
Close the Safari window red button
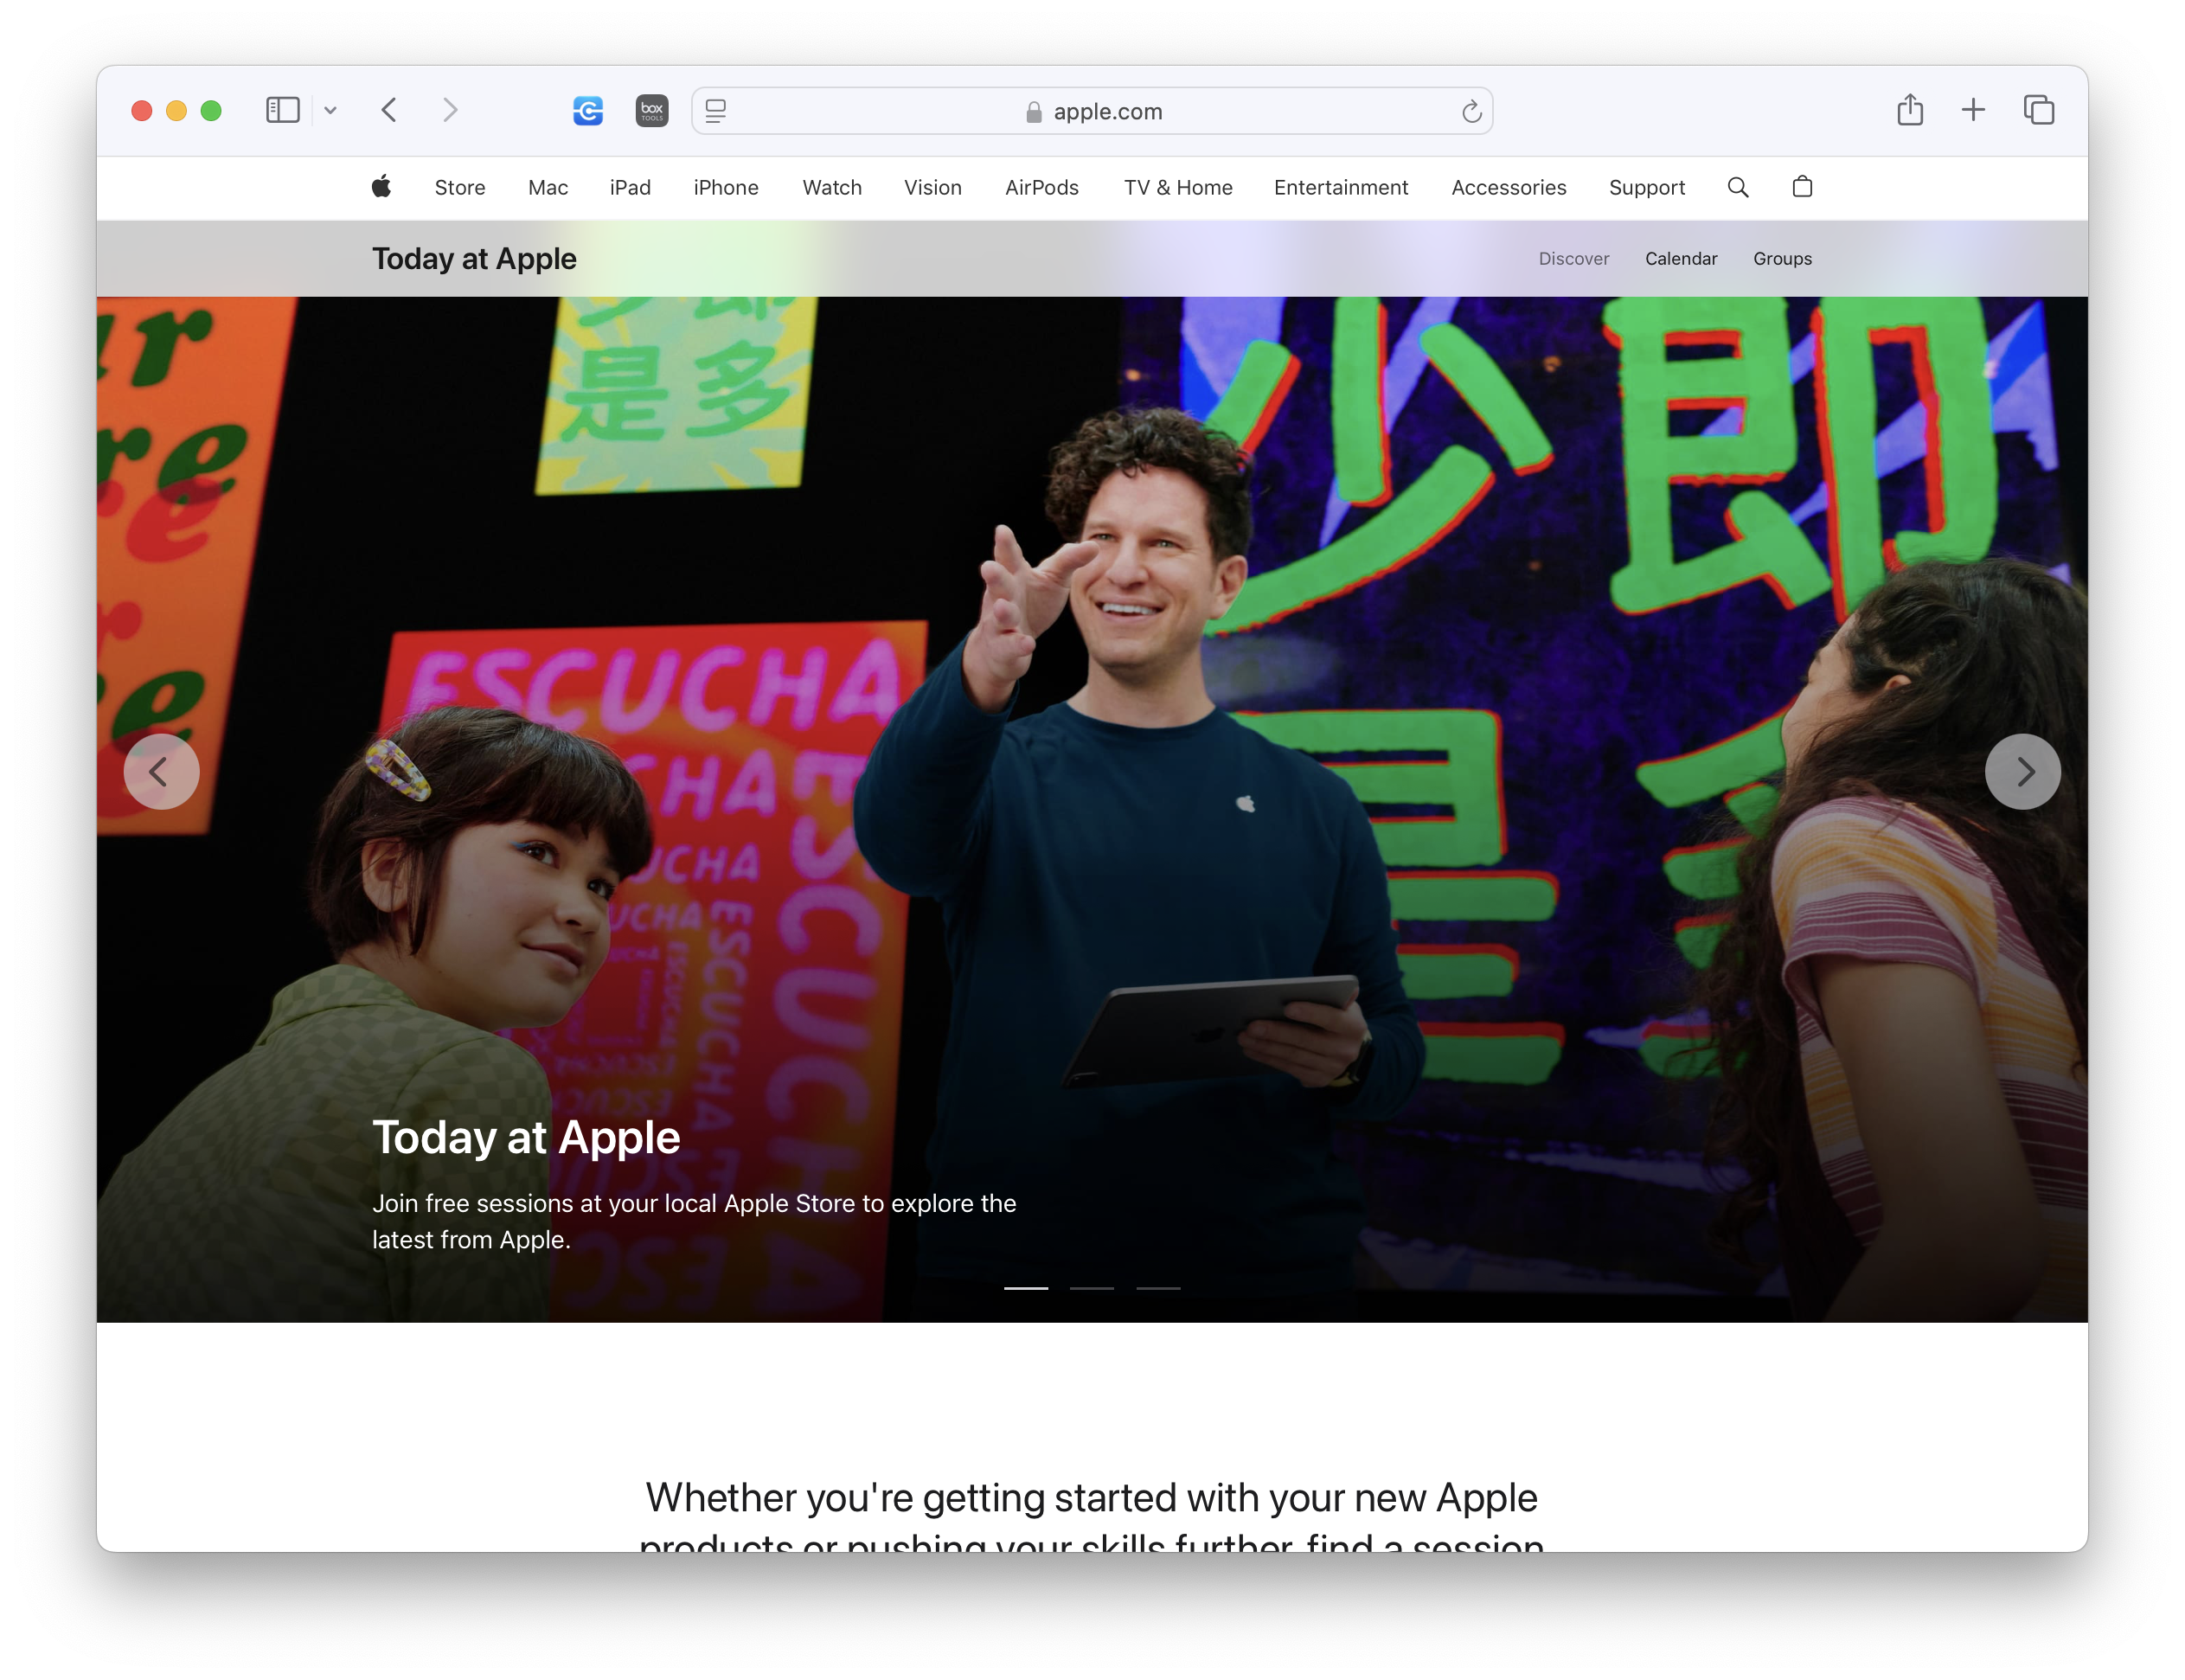142,111
